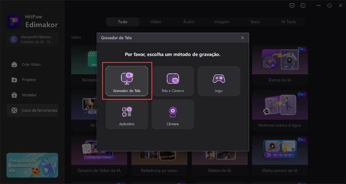Select the Jogo recording mode
Screen dimensions: 346x184
219,81
